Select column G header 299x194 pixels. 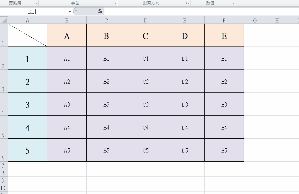(x=255, y=20)
